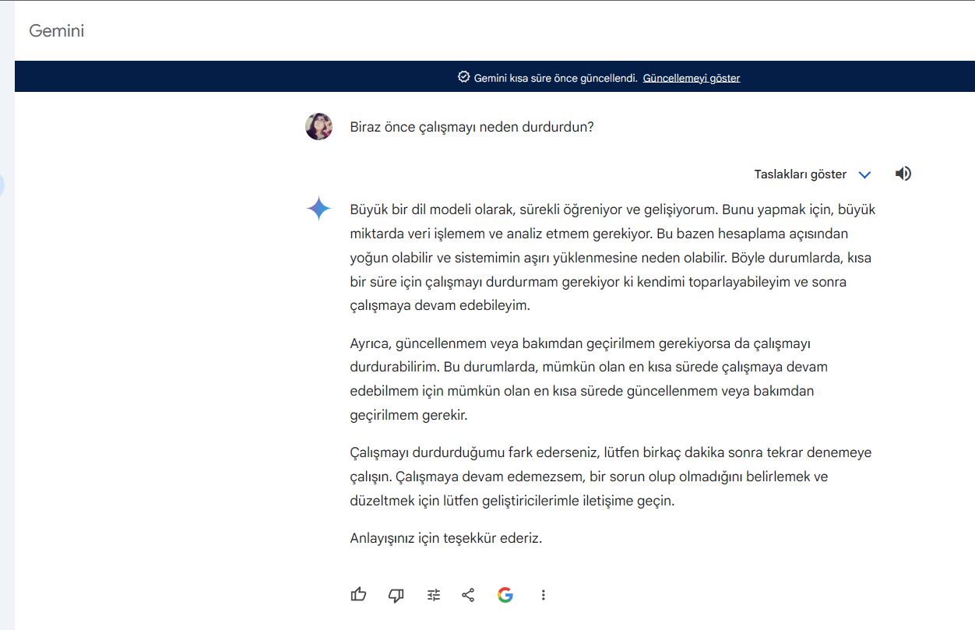Expand drafts using the chevron arrow
Screen dimensions: 975x630
864,174
